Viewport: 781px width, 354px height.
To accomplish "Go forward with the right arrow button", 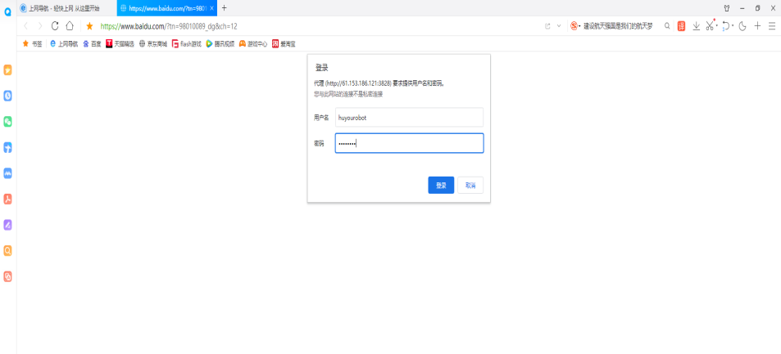I will [40, 26].
